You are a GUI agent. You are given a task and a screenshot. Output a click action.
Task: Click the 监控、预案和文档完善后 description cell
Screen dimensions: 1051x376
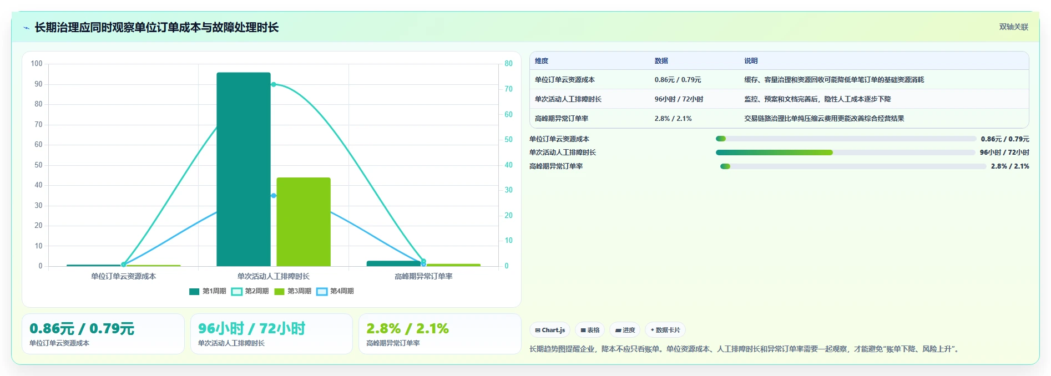[x=817, y=99]
